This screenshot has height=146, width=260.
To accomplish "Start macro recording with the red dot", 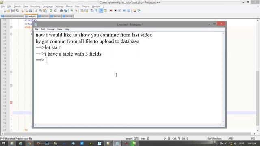I will point(111,11).
